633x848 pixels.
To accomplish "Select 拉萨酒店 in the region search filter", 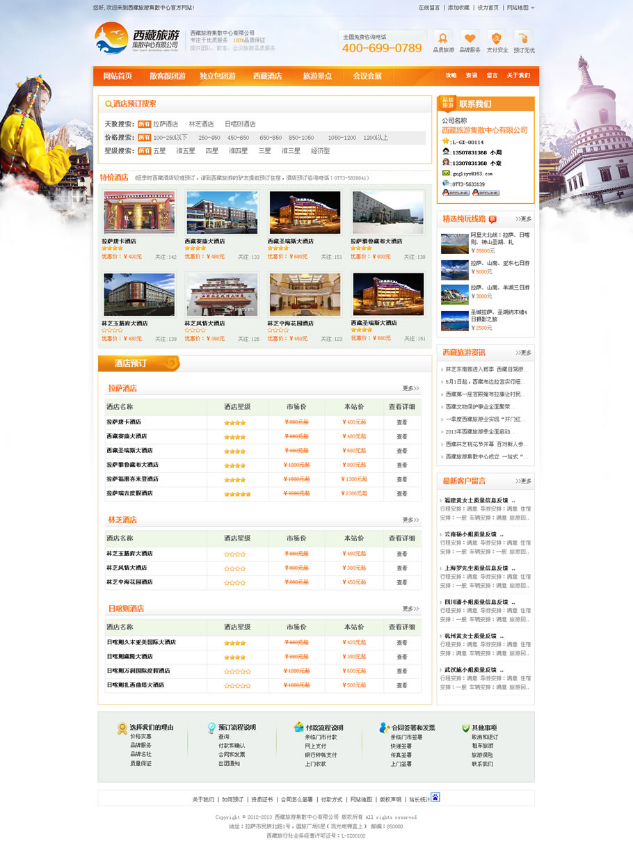I will click(x=166, y=124).
